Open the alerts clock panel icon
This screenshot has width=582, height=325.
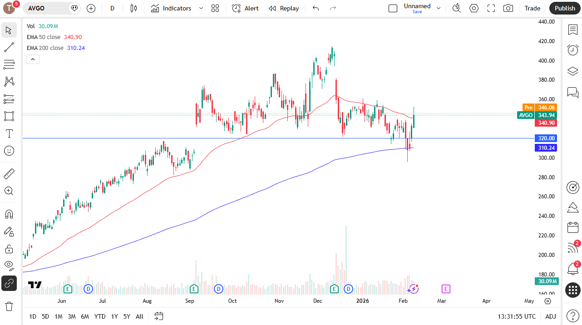point(573,50)
